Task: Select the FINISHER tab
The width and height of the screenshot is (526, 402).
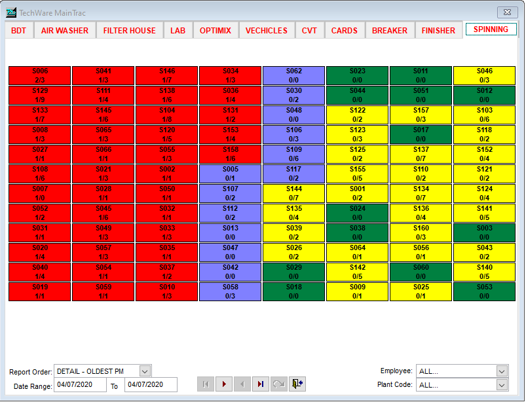Action: pyautogui.click(x=438, y=29)
